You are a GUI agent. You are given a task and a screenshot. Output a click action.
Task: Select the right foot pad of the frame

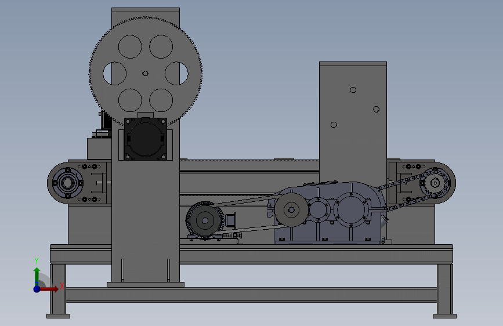(x=444, y=316)
